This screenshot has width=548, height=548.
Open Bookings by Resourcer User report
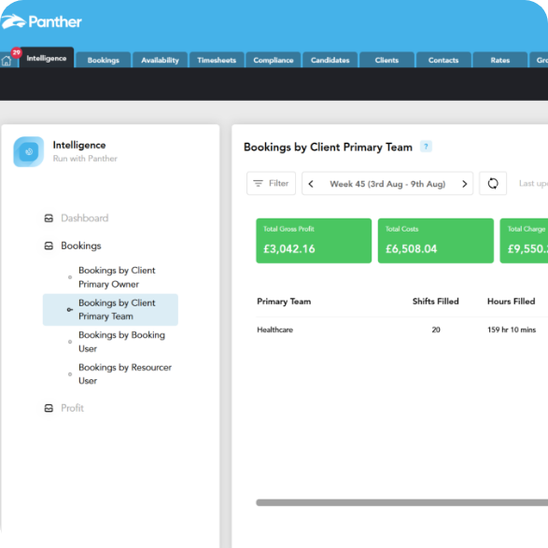125,374
